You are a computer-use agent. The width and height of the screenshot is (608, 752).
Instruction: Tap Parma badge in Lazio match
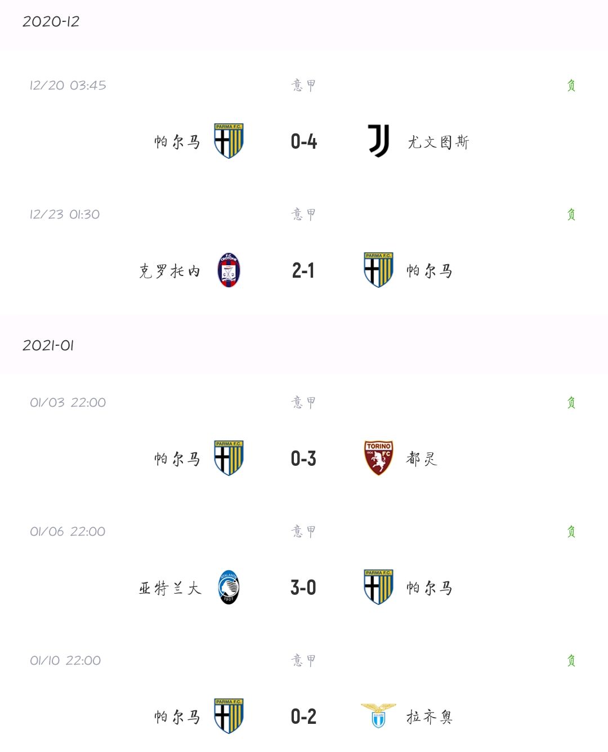229,716
